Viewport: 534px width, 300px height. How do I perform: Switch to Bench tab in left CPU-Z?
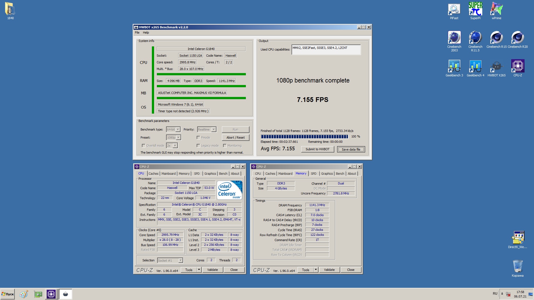(223, 174)
